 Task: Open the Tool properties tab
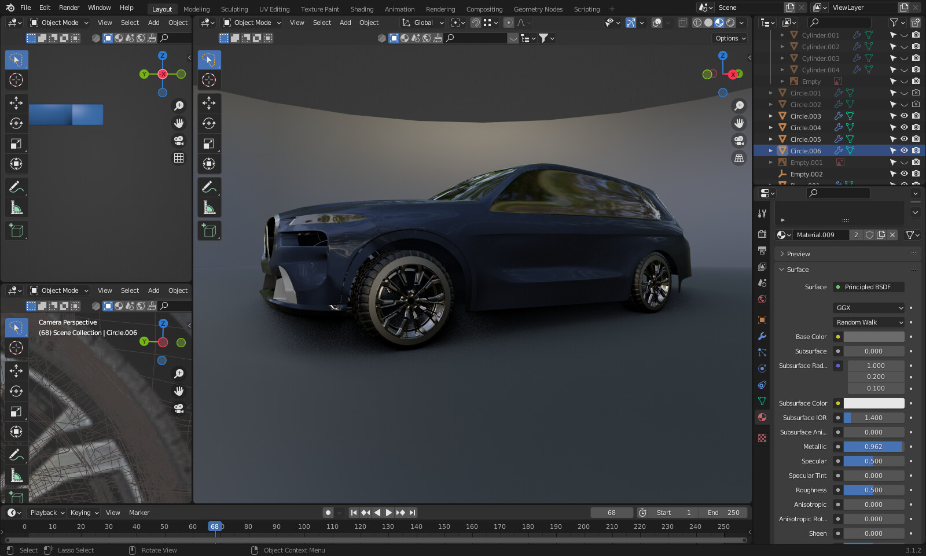tap(762, 213)
